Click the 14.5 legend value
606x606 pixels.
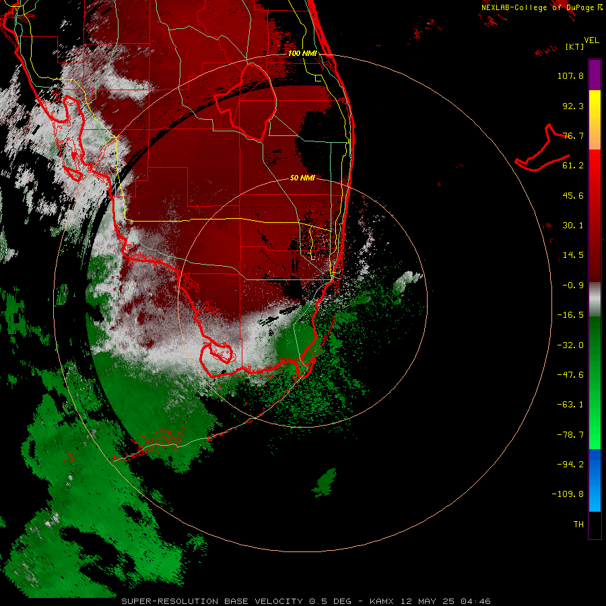[573, 255]
